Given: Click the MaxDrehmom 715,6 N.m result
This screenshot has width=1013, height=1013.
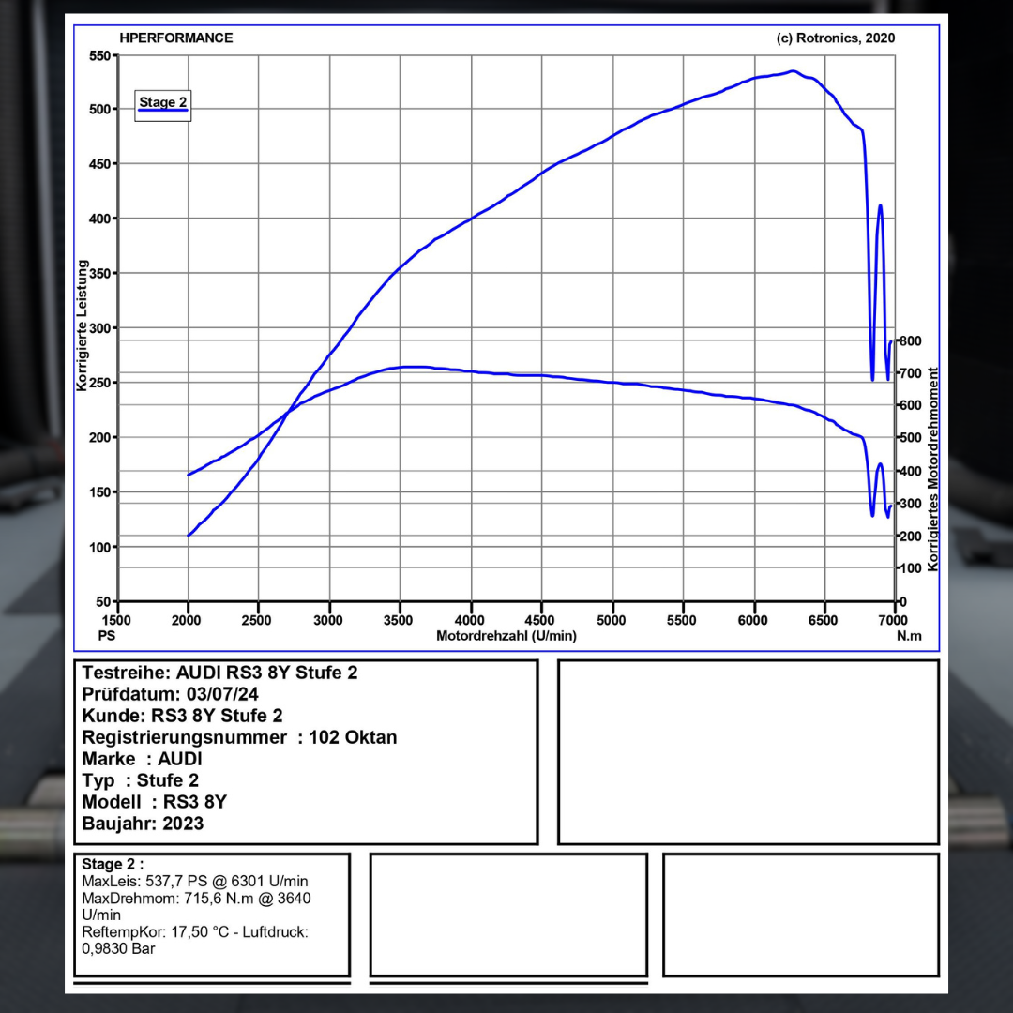Looking at the screenshot, I should point(196,899).
